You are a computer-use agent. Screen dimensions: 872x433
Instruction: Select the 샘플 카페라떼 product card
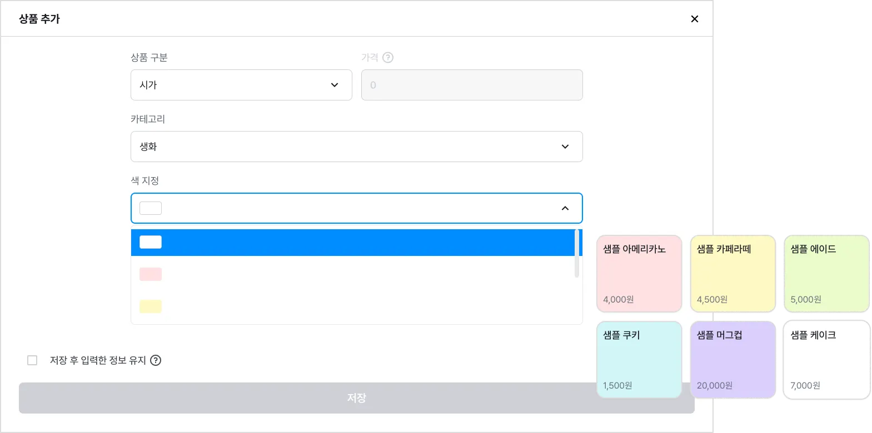733,274
